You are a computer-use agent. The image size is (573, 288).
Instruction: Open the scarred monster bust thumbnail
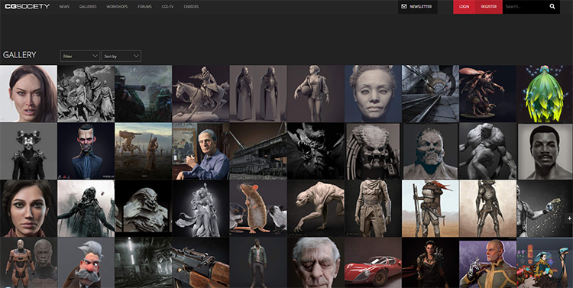pyautogui.click(x=430, y=151)
